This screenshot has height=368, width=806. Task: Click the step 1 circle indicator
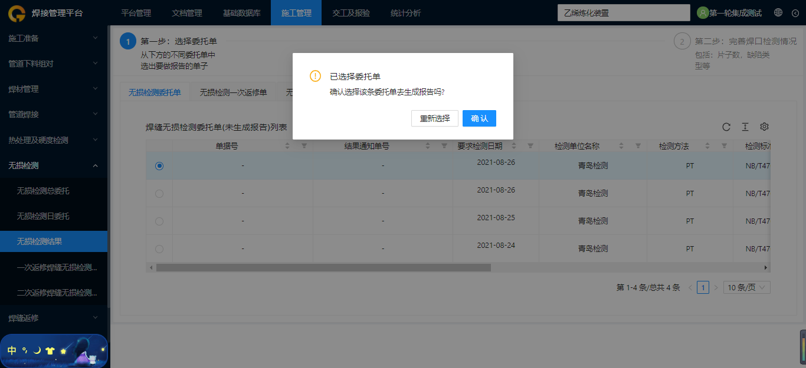(x=127, y=42)
